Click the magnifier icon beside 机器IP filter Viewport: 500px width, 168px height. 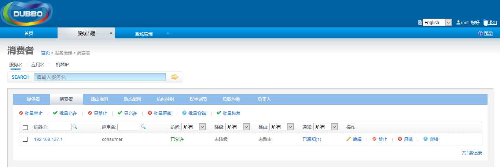point(74,127)
